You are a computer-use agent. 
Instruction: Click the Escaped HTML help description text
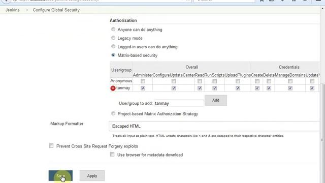pyautogui.click(x=198, y=136)
